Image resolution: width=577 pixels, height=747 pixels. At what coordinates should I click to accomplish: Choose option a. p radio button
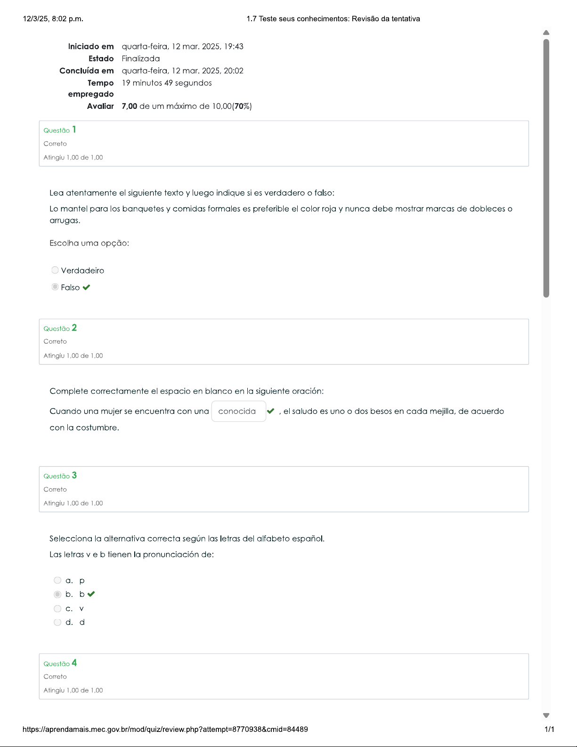57,580
